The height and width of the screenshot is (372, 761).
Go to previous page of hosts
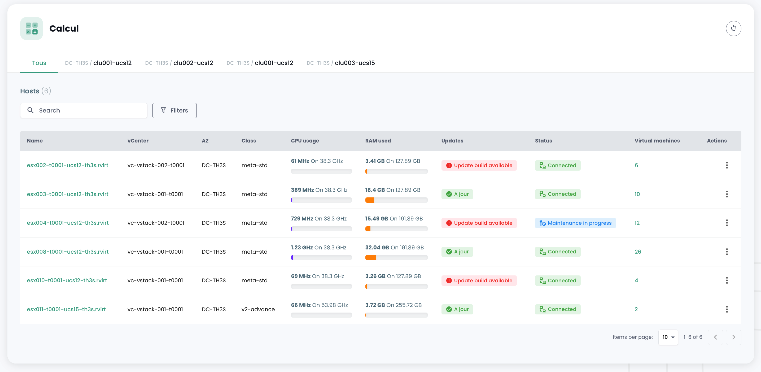pos(715,337)
